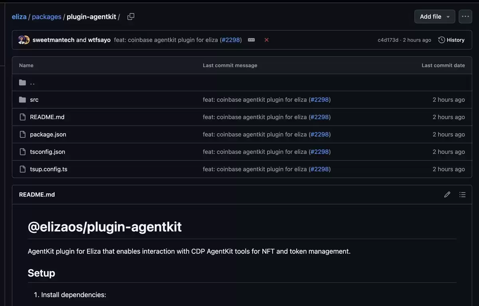This screenshot has height=306, width=479.
Task: Go to the eliza repository root
Action: point(19,17)
